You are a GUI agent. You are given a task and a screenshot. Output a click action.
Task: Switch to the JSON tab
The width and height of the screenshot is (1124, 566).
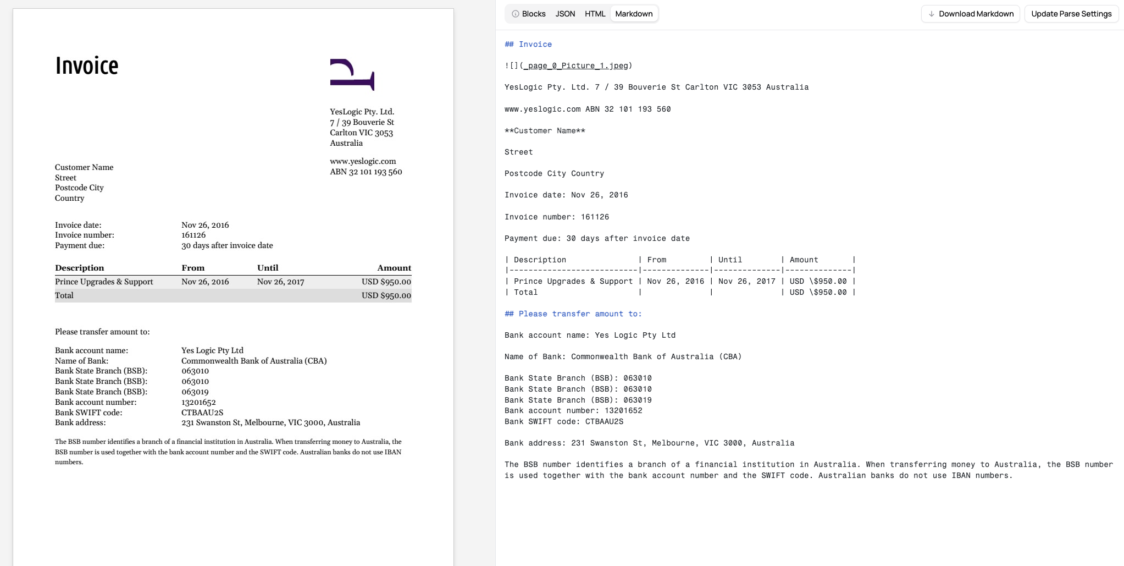pyautogui.click(x=565, y=14)
